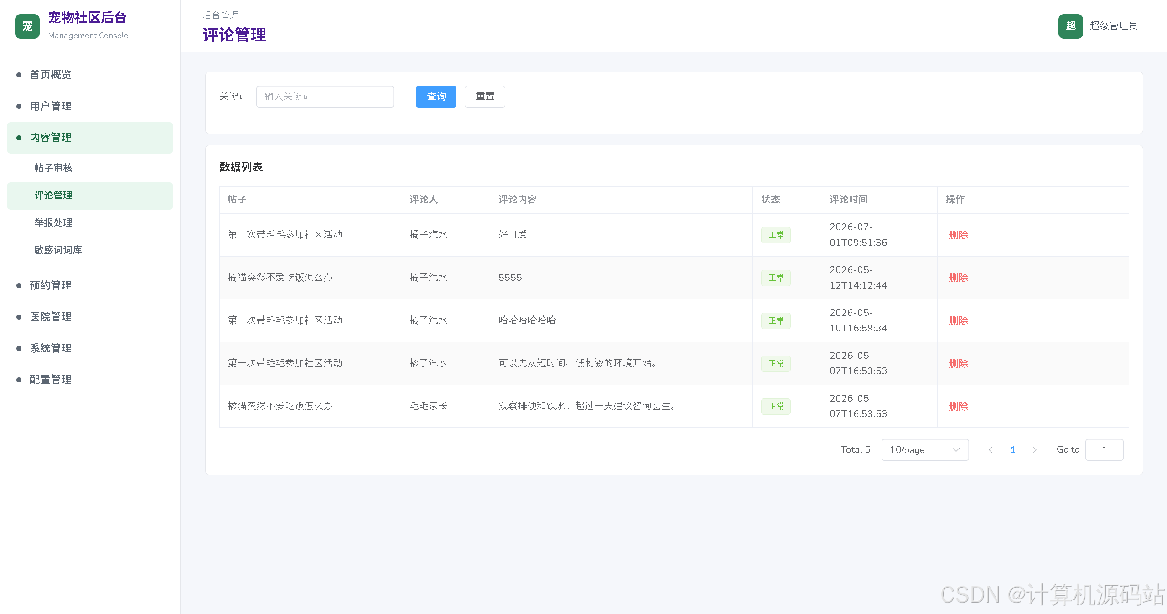Click timestamp 2026-07-01T09:51:36

pyautogui.click(x=858, y=235)
